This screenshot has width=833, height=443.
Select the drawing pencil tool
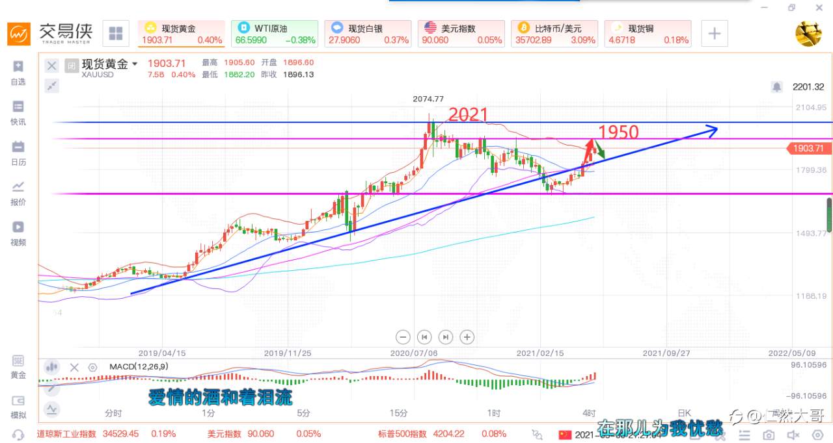[51, 388]
